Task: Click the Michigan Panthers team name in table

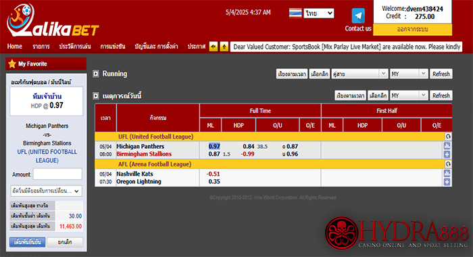Action: [x=141, y=147]
